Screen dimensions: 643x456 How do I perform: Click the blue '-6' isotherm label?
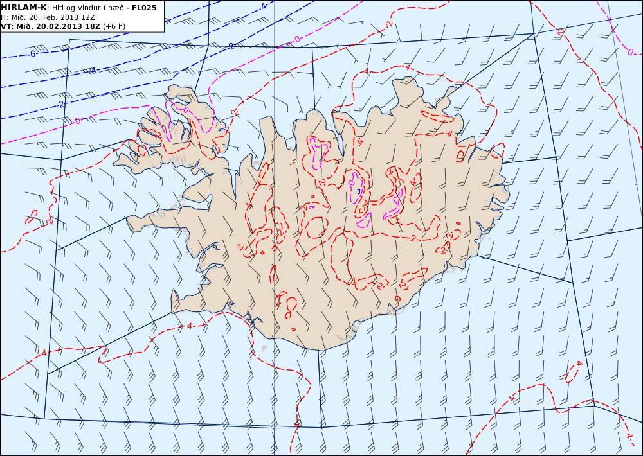32,54
